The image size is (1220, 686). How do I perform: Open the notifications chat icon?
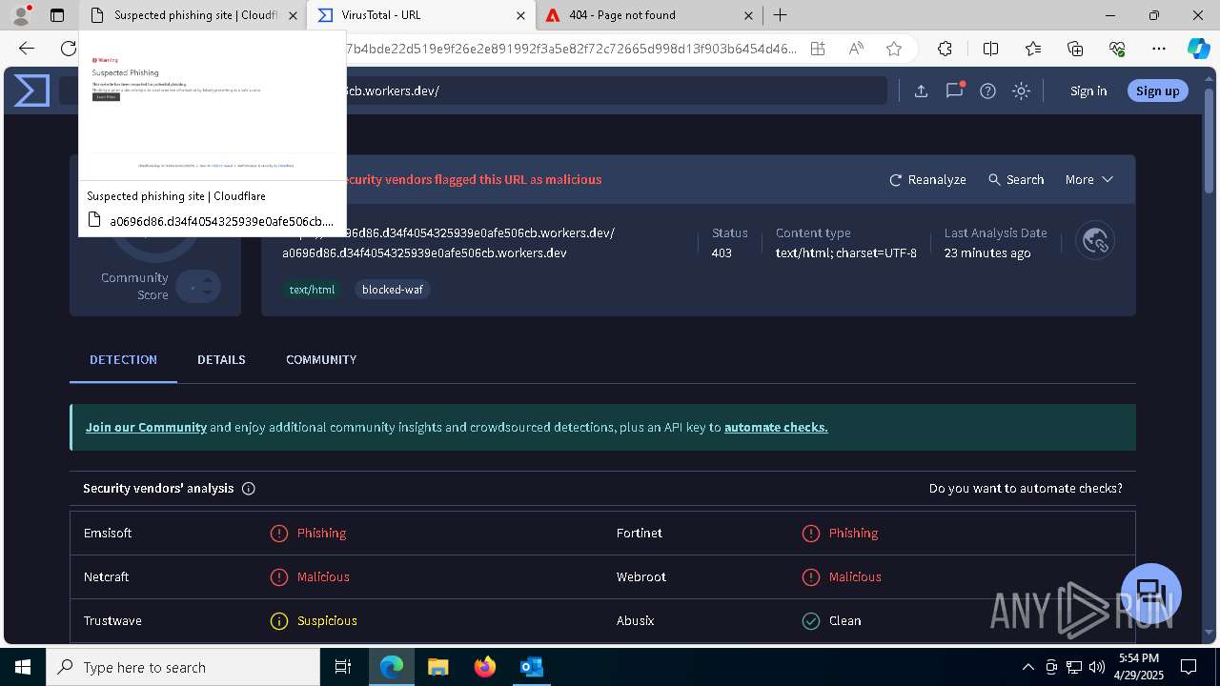point(954,91)
